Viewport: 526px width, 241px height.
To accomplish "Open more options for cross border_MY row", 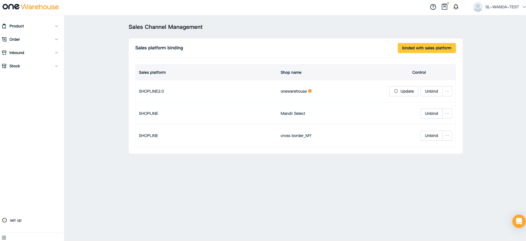I will 447,136.
